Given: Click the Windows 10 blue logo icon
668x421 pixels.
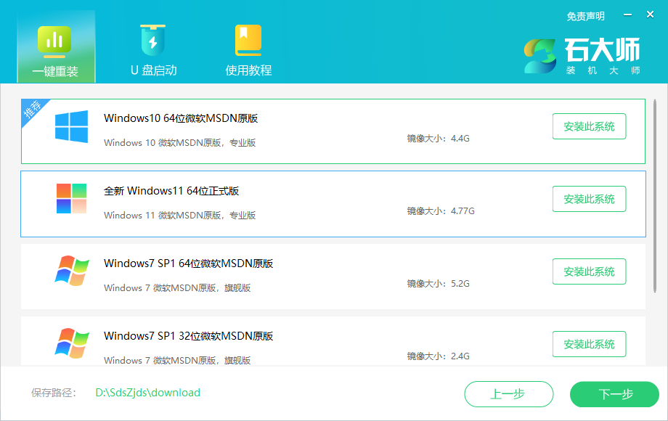Looking at the screenshot, I should 72,126.
